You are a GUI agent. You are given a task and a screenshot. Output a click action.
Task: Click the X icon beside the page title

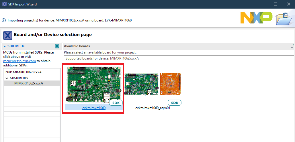(x=7, y=35)
